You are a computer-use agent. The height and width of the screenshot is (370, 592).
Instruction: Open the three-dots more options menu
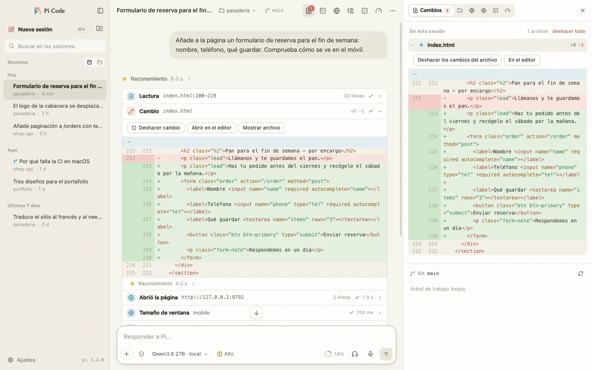coord(393,11)
